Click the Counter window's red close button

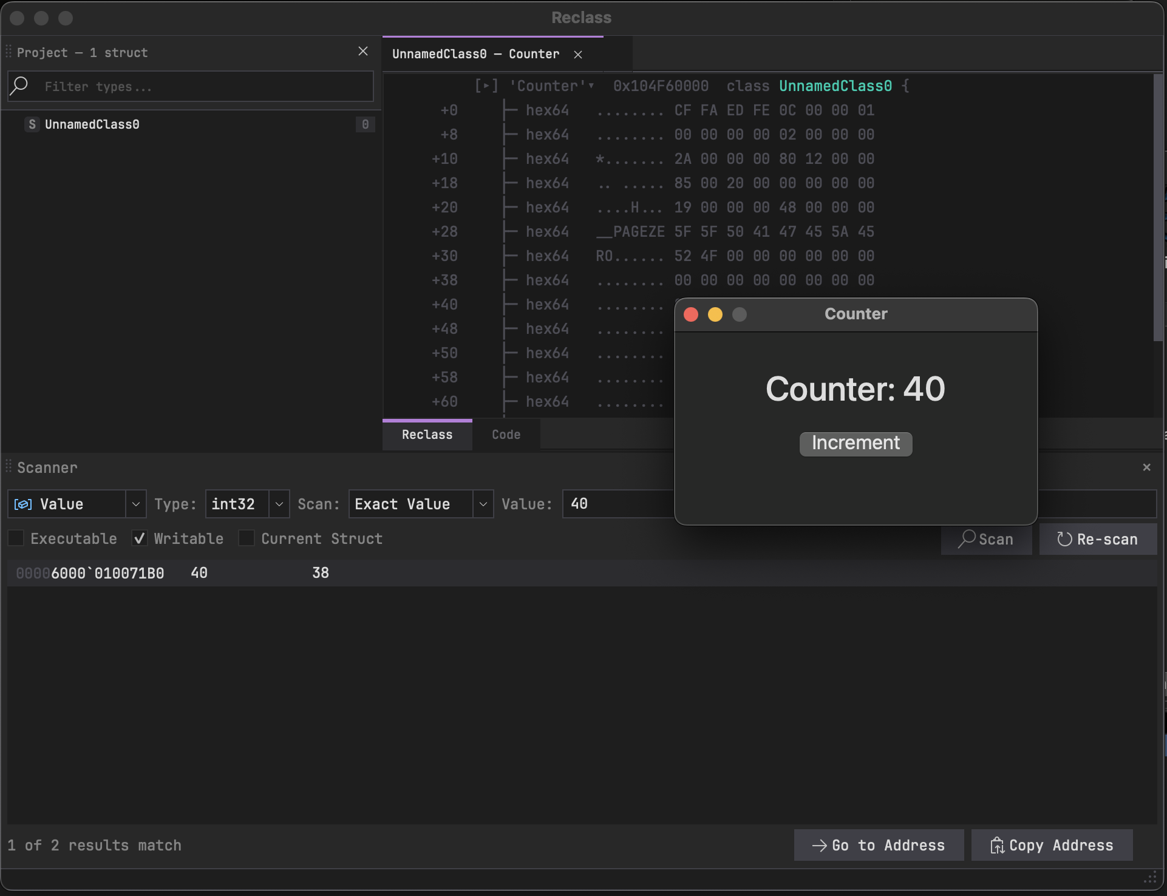691,314
